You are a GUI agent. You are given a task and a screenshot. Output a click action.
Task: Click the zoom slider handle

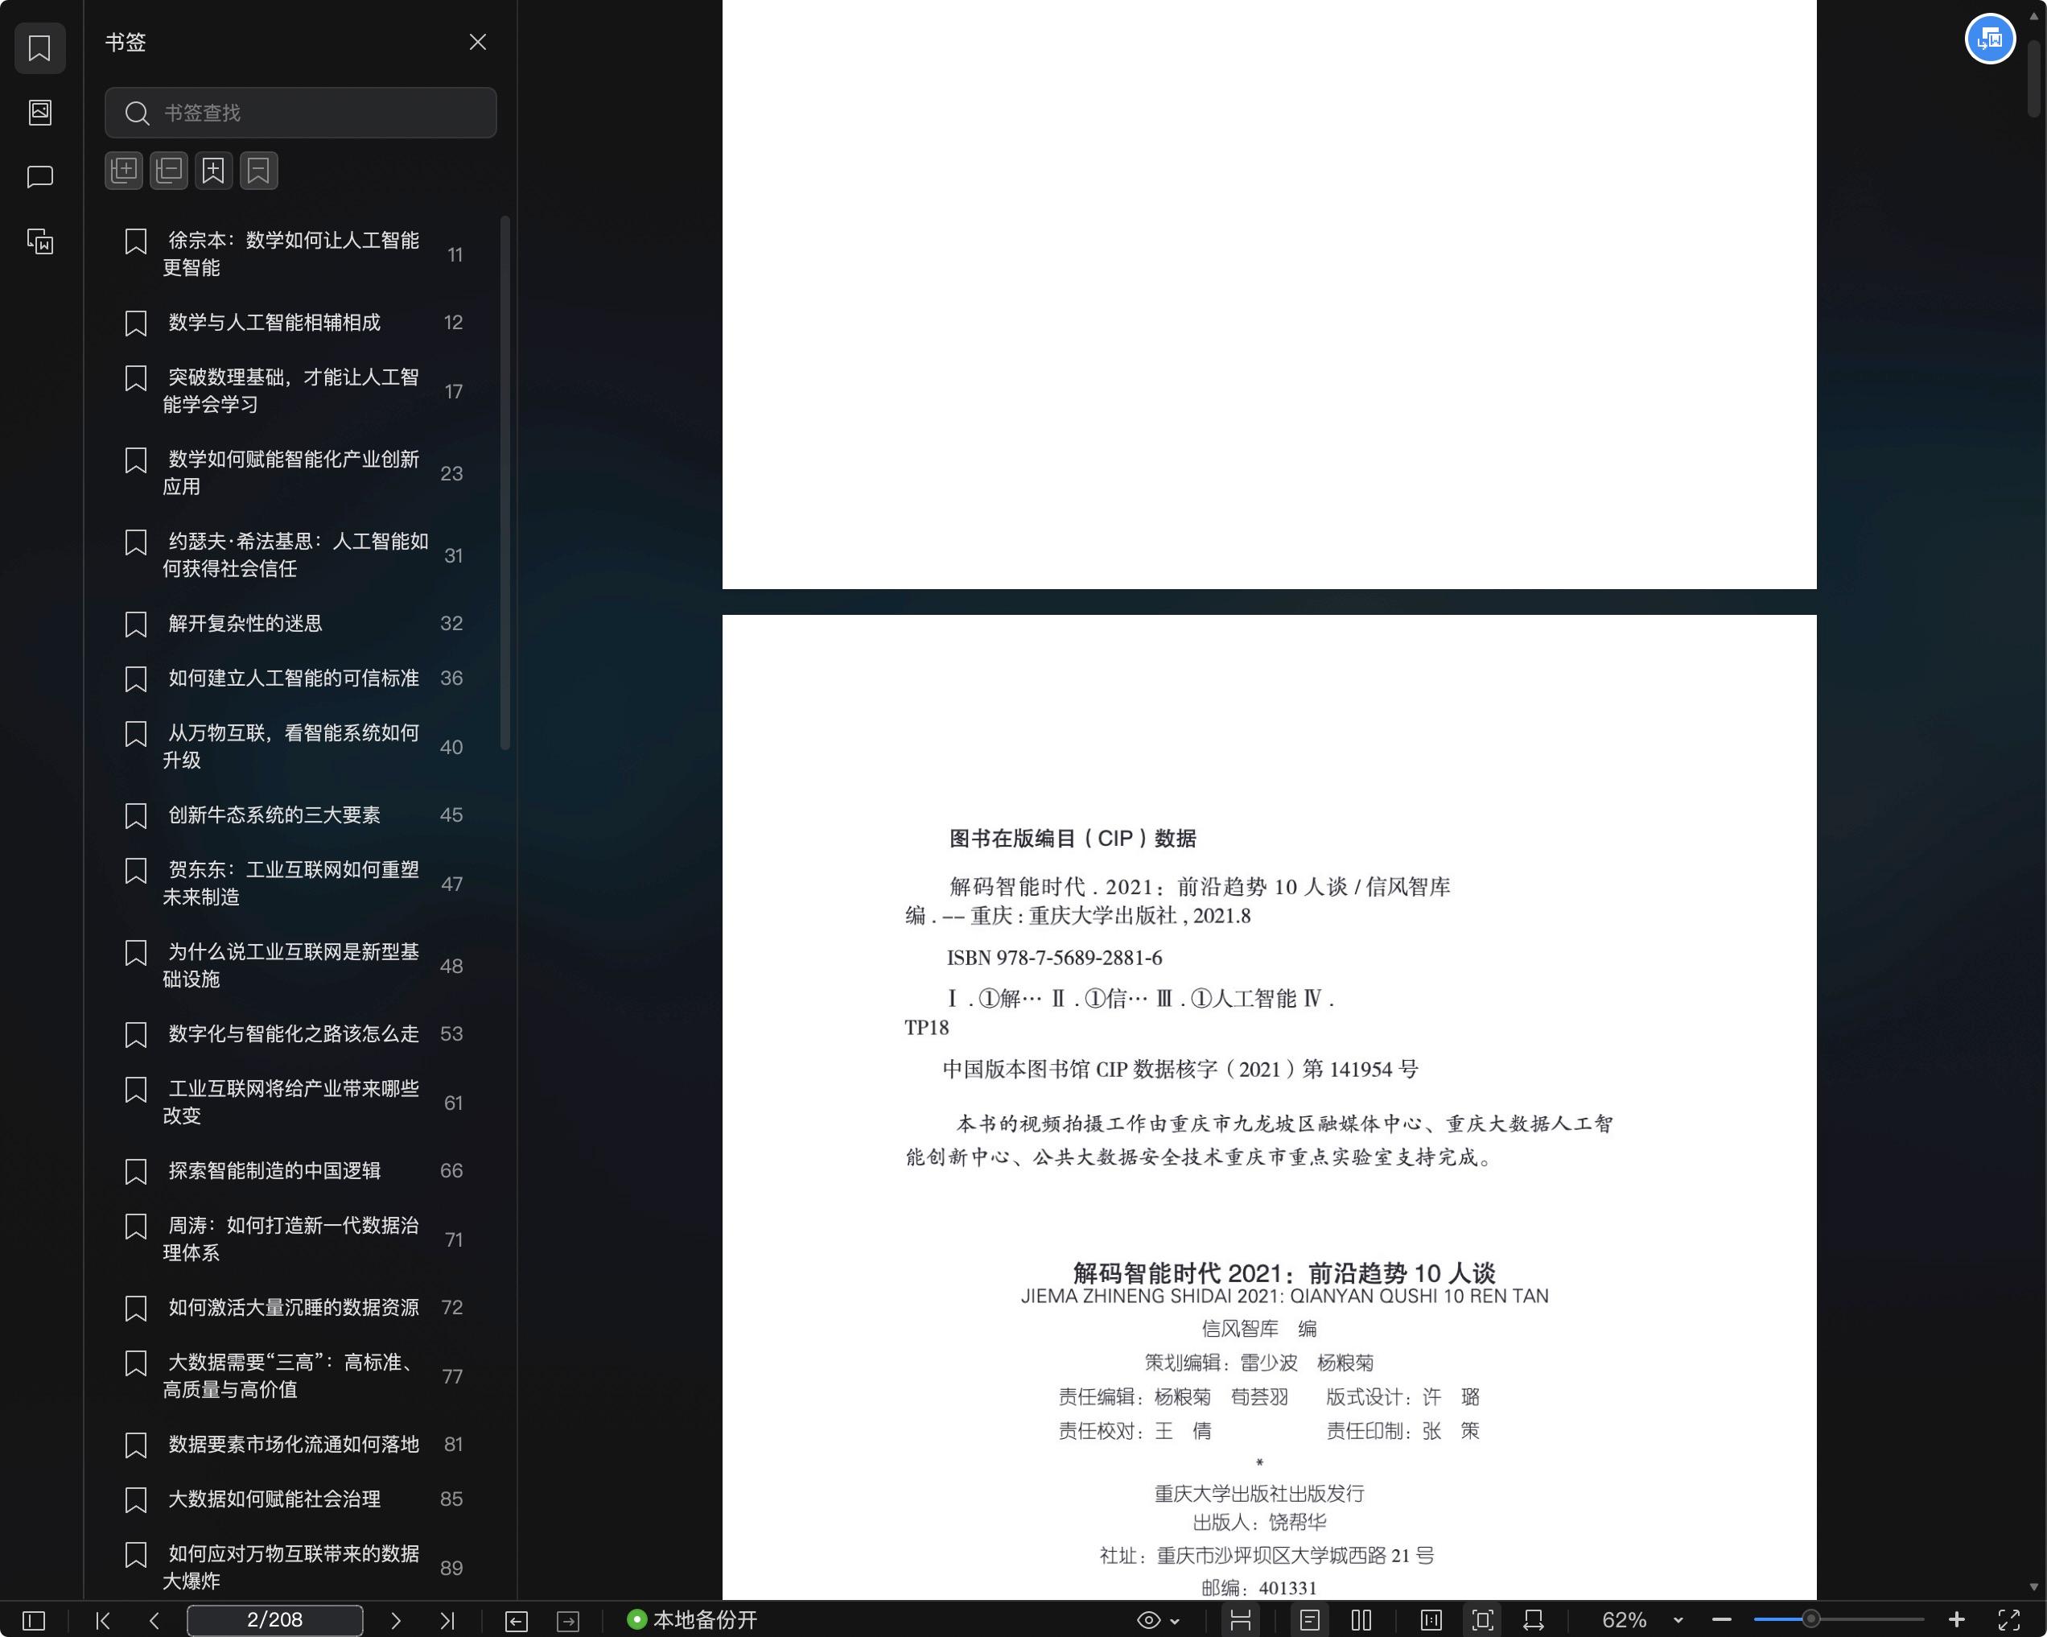1810,1619
